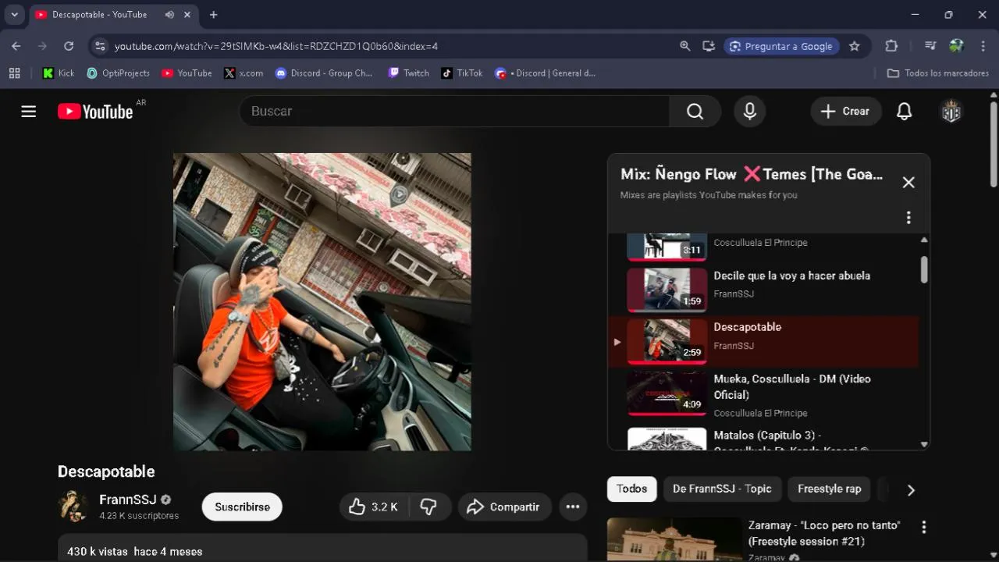This screenshot has width=999, height=562.
Task: Open a new browser tab
Action: [213, 14]
